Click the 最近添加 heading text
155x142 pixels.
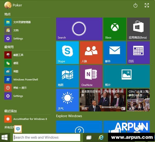(x=11, y=111)
